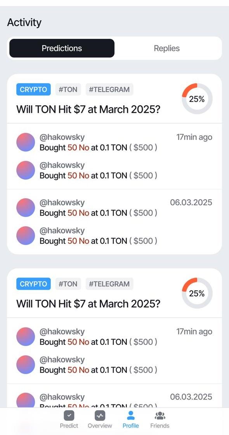Toggle the CRYPTO category badge

(33, 89)
